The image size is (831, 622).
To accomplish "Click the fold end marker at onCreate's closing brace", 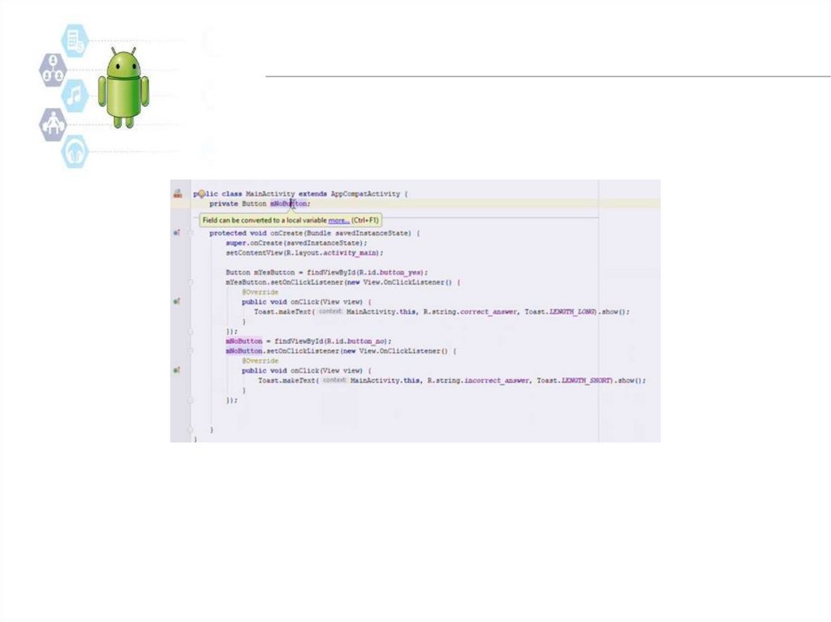I will click(x=191, y=430).
